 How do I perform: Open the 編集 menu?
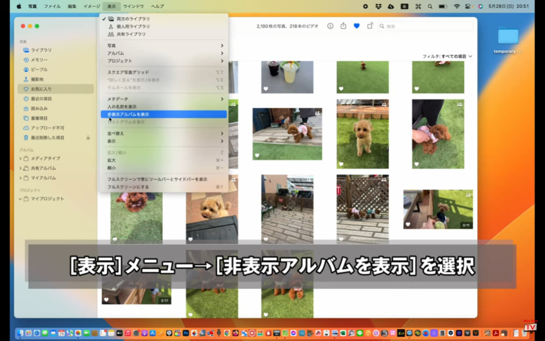[72, 6]
